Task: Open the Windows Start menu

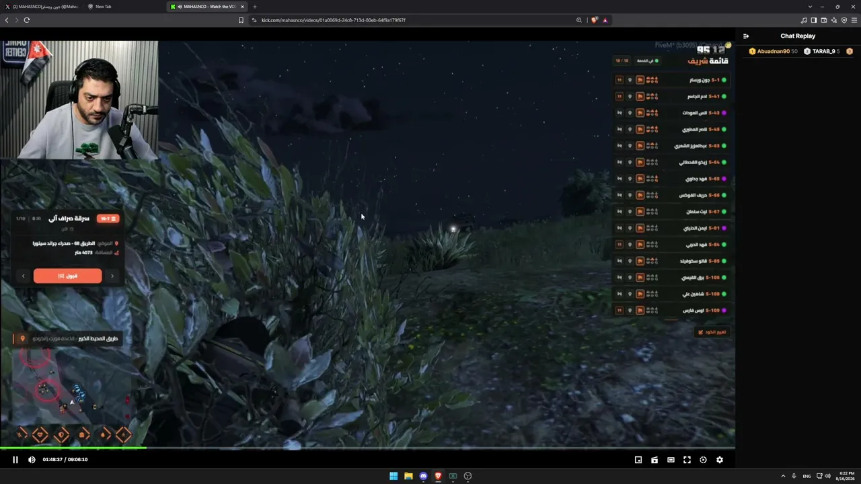Action: coord(394,476)
